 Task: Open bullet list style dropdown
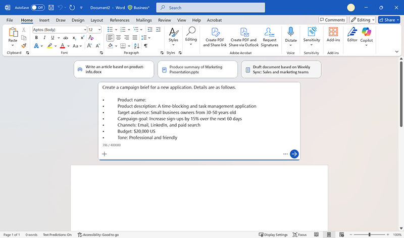[x=116, y=30]
